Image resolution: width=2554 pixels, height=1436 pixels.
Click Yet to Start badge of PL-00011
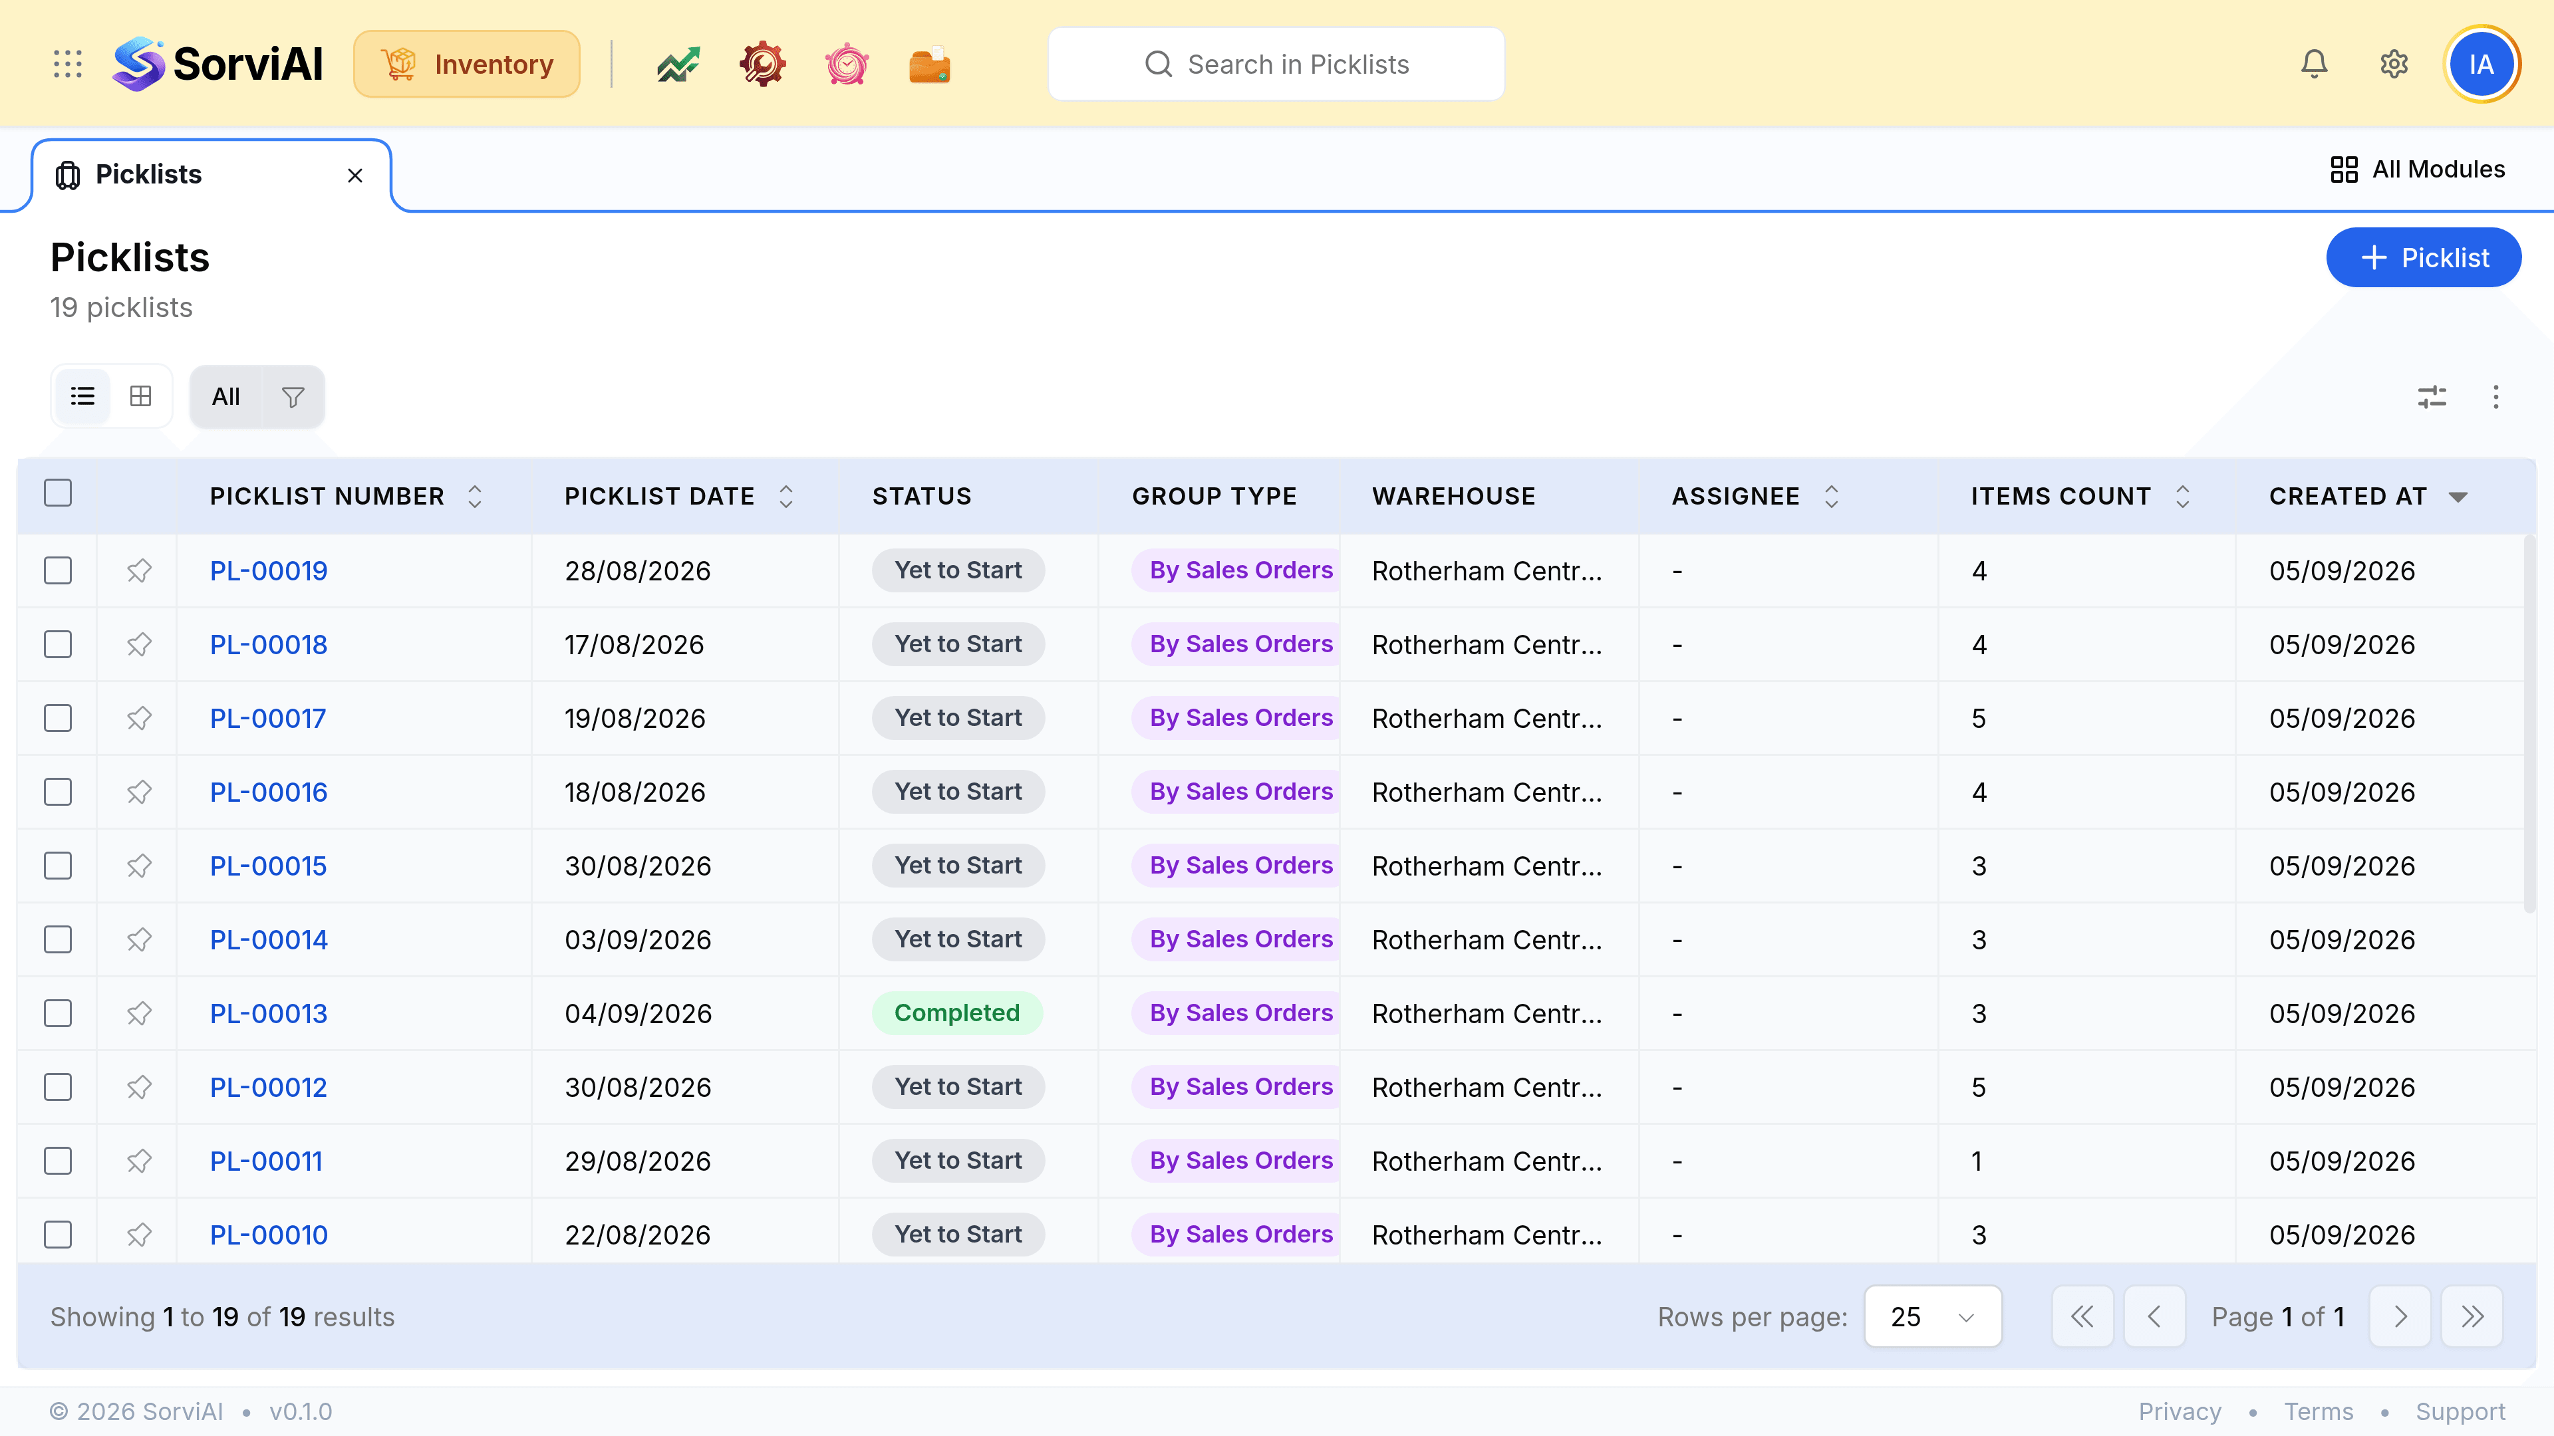click(x=958, y=1161)
